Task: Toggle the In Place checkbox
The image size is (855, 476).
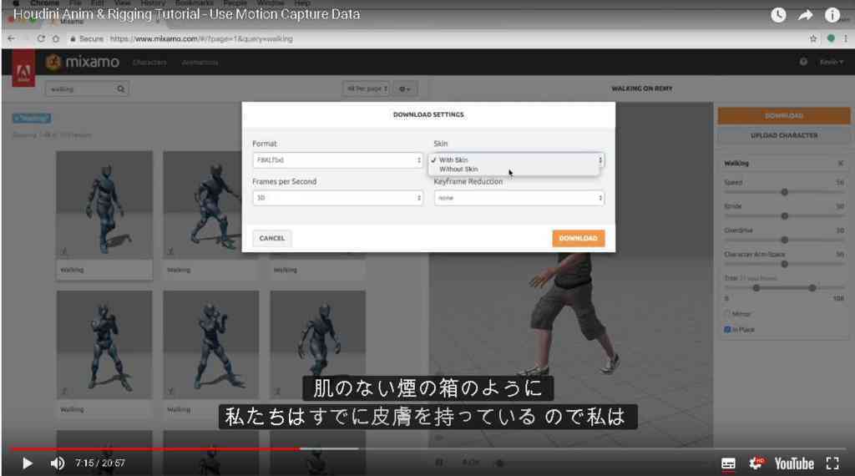Action: (x=727, y=329)
